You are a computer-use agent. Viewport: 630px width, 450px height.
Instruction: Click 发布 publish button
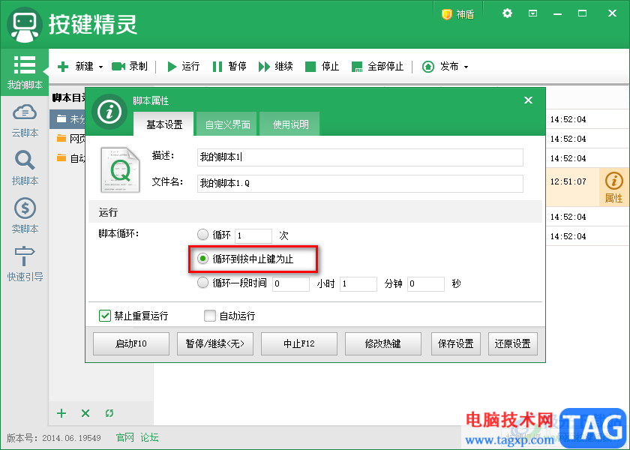(x=440, y=66)
